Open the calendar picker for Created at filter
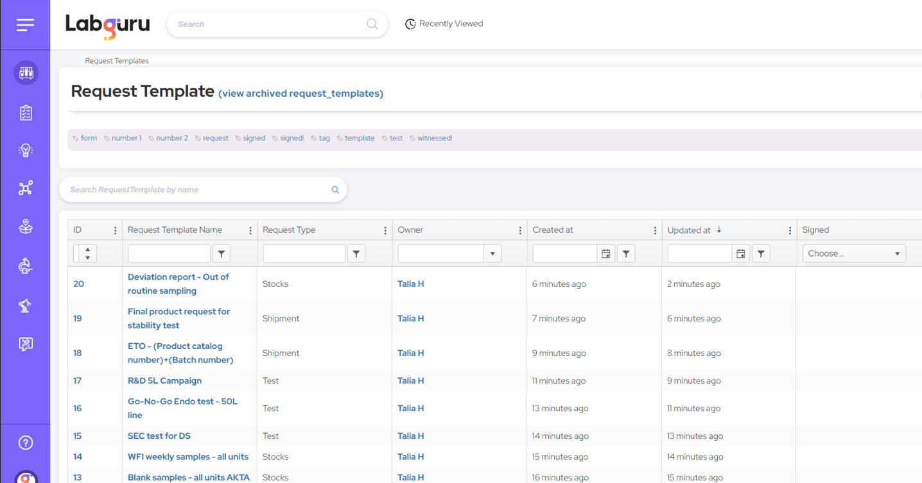The width and height of the screenshot is (922, 483). click(605, 253)
